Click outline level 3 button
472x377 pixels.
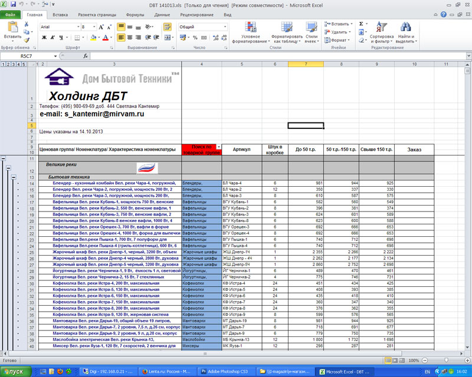pyautogui.click(x=14, y=64)
